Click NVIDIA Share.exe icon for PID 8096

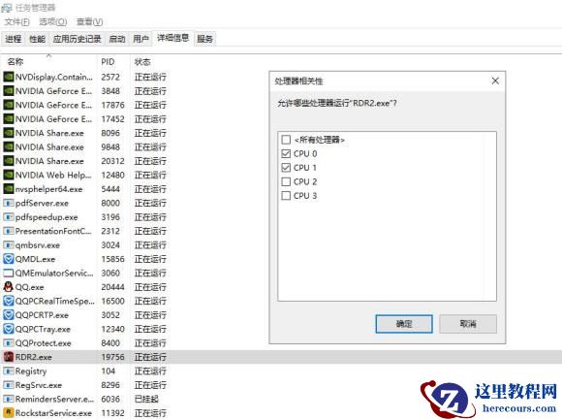coord(9,133)
